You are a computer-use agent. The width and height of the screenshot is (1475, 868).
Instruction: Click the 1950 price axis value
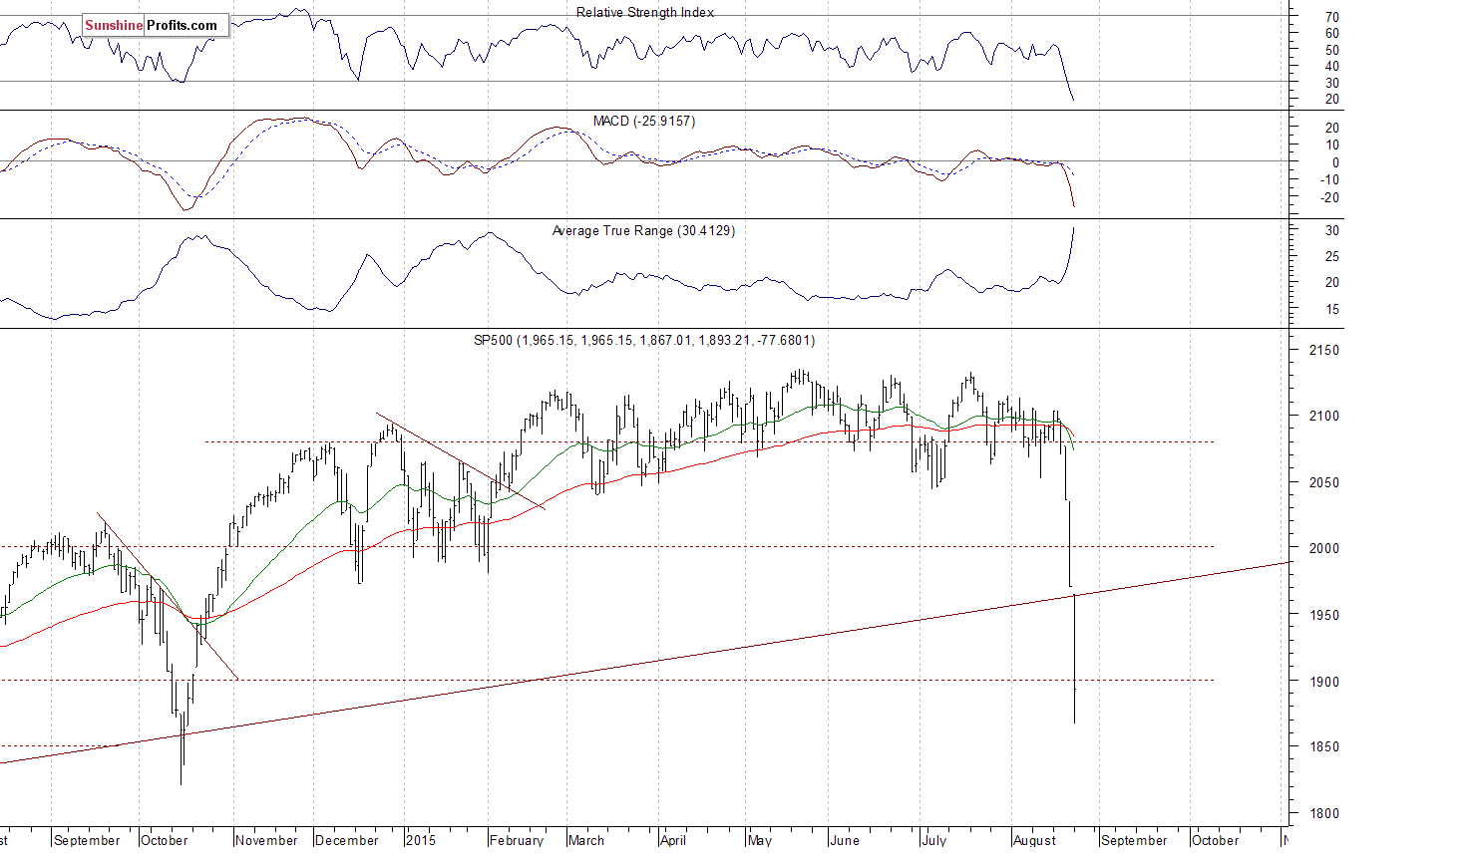1324,616
